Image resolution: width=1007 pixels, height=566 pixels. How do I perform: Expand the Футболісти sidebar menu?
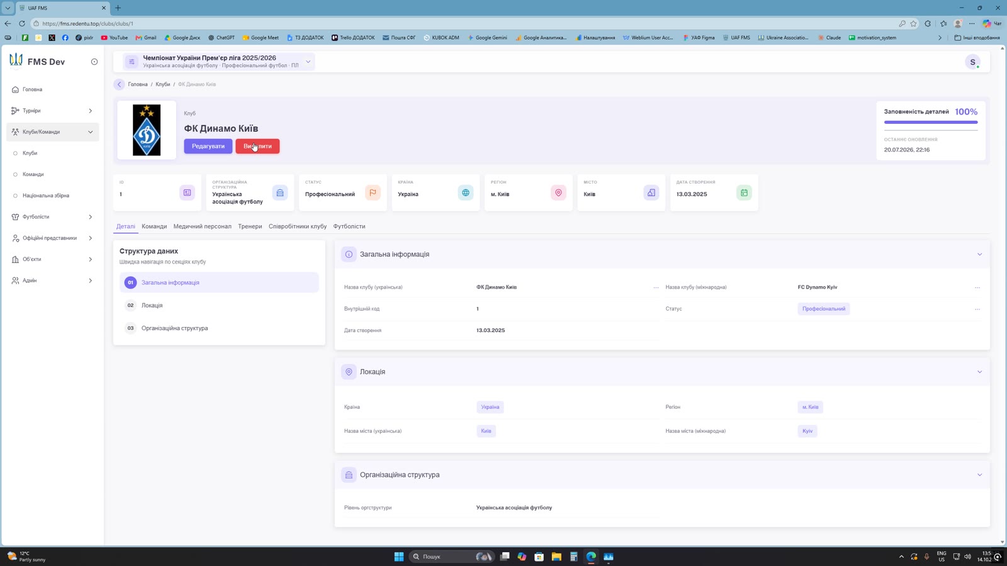point(52,217)
